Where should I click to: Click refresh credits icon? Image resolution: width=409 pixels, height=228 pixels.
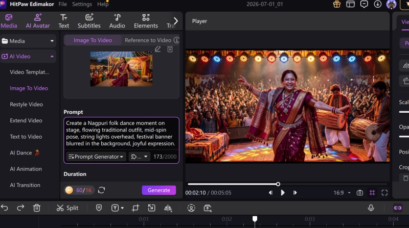(101, 190)
